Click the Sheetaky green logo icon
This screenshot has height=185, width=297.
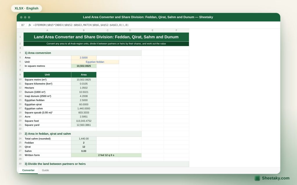257,178
